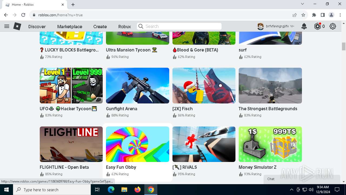
Task: Click the user avatar icon
Action: pyautogui.click(x=260, y=26)
